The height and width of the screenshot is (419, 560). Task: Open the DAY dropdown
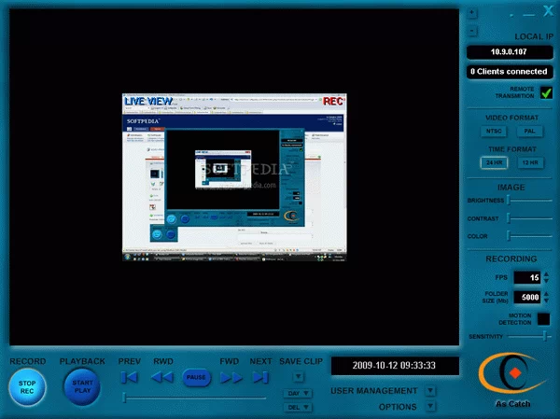click(x=298, y=393)
